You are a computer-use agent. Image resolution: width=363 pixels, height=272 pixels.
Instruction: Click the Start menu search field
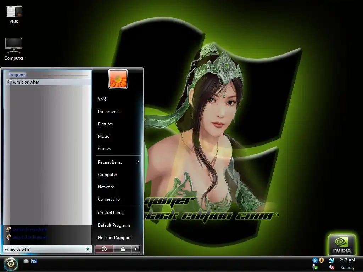[47, 249]
